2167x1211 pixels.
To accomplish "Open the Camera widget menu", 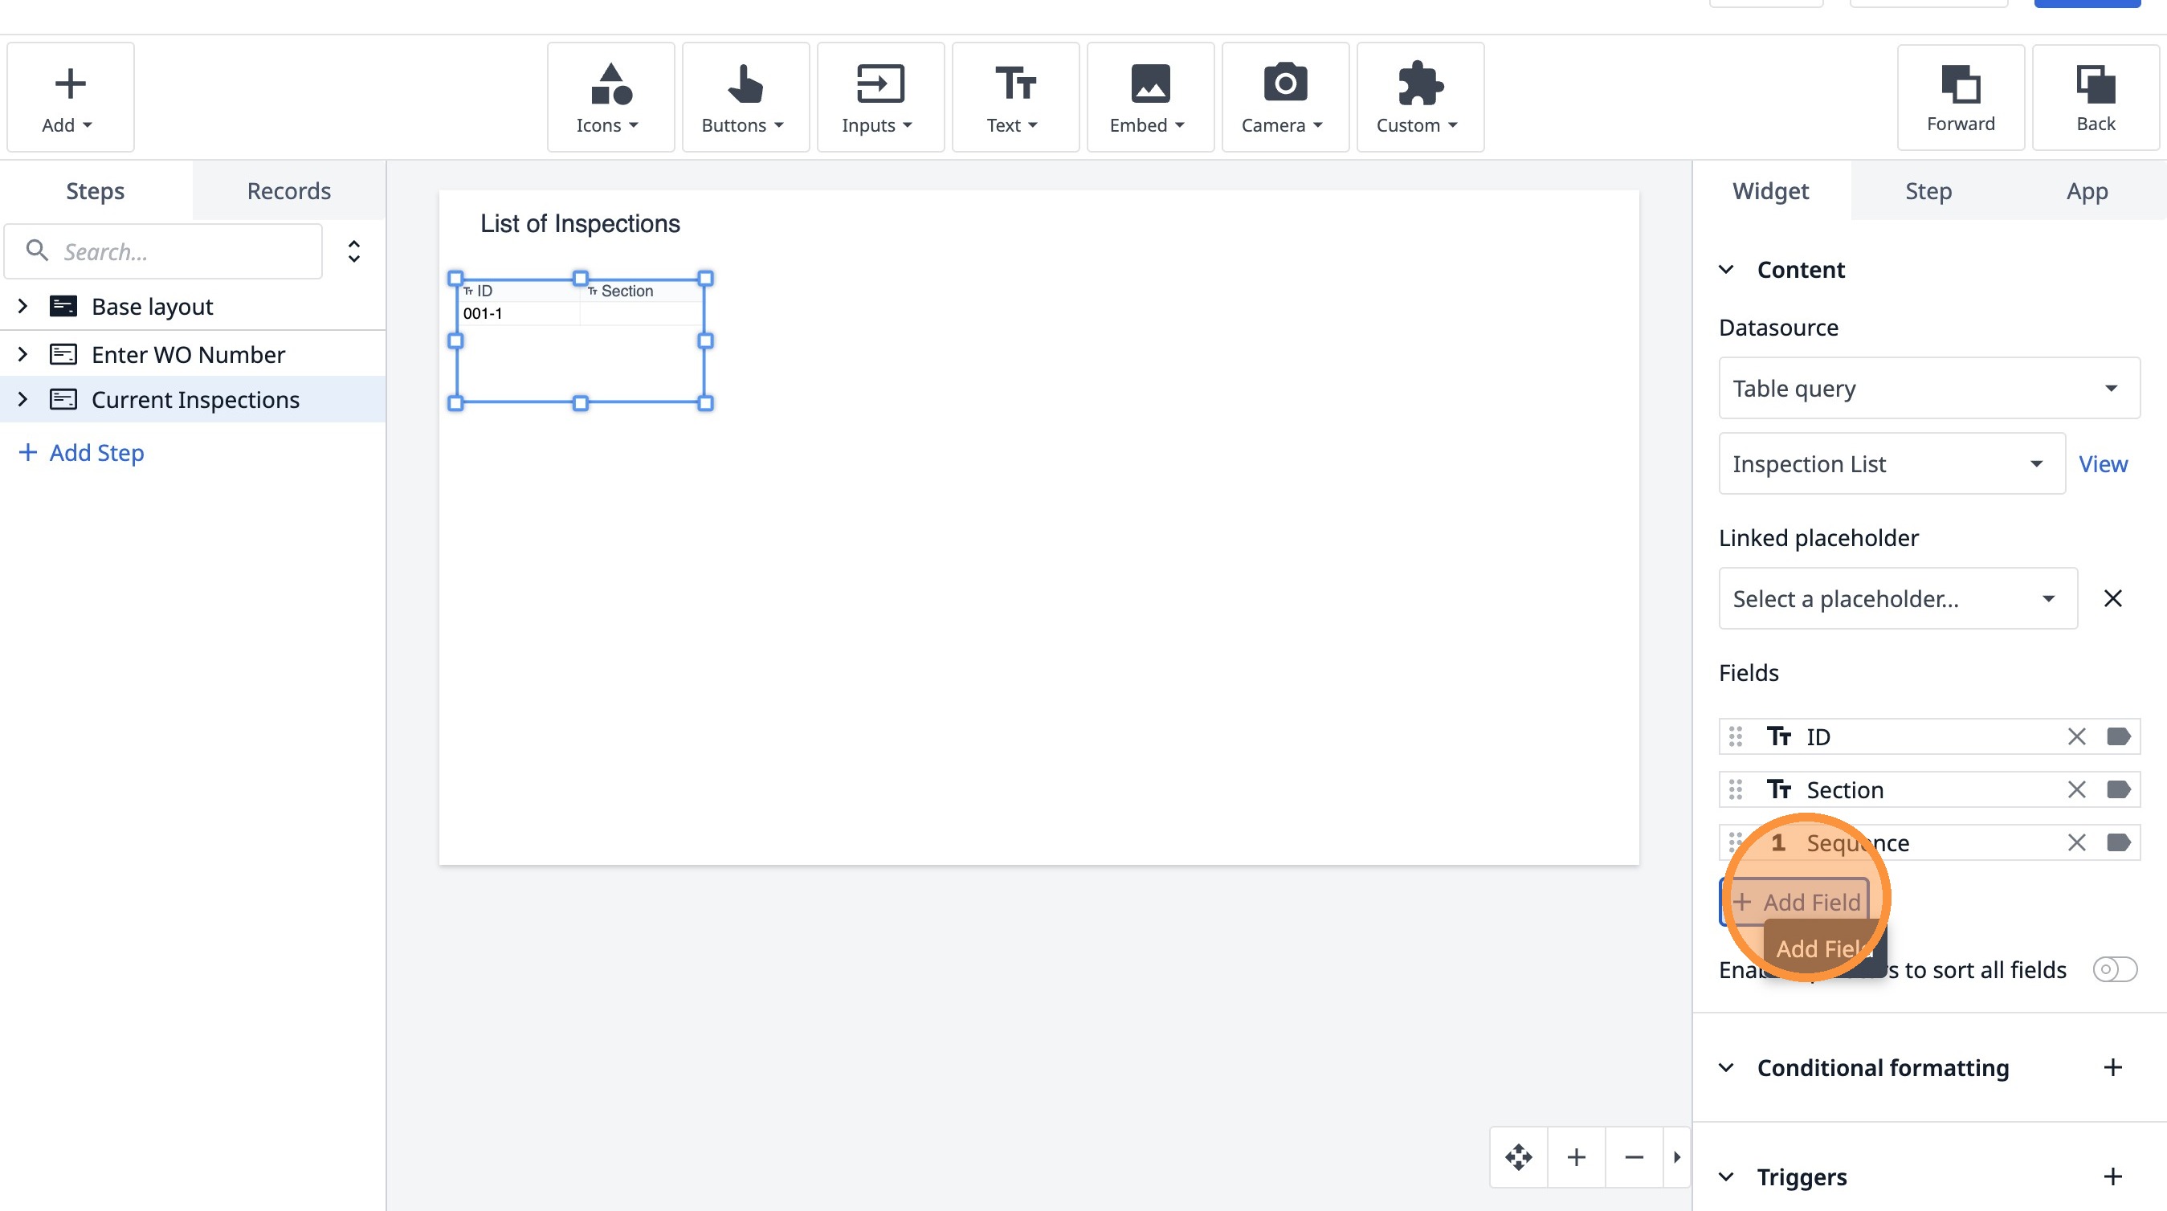I will coord(1283,97).
